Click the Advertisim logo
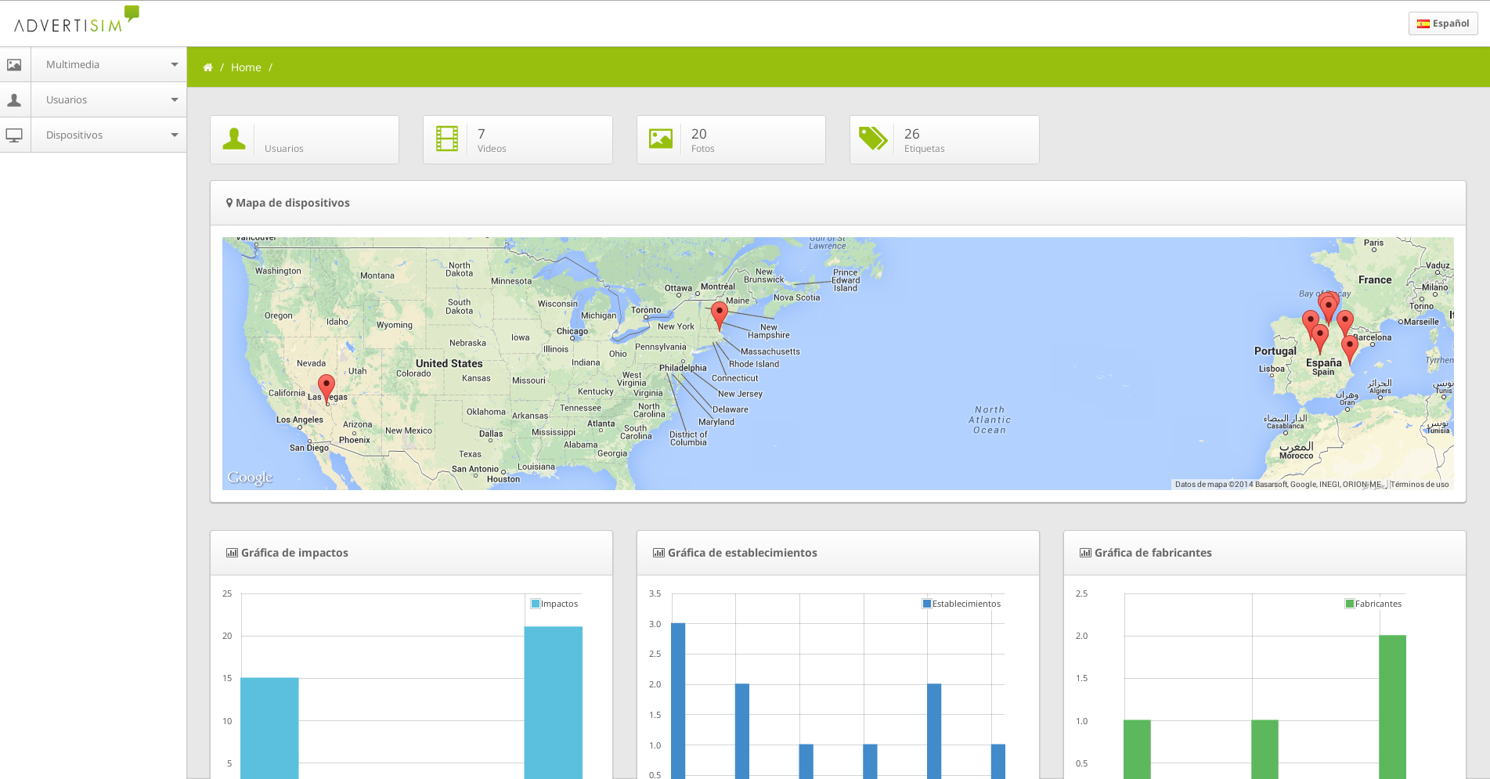1490x779 pixels. coord(77,20)
